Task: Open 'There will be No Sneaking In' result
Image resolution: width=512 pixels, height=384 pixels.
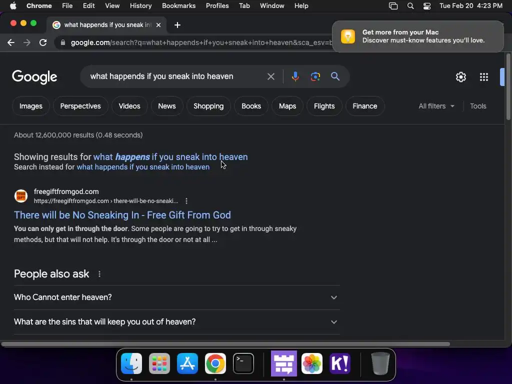Action: (x=122, y=215)
